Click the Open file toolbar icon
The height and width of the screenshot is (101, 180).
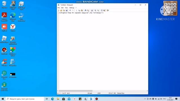61,10
